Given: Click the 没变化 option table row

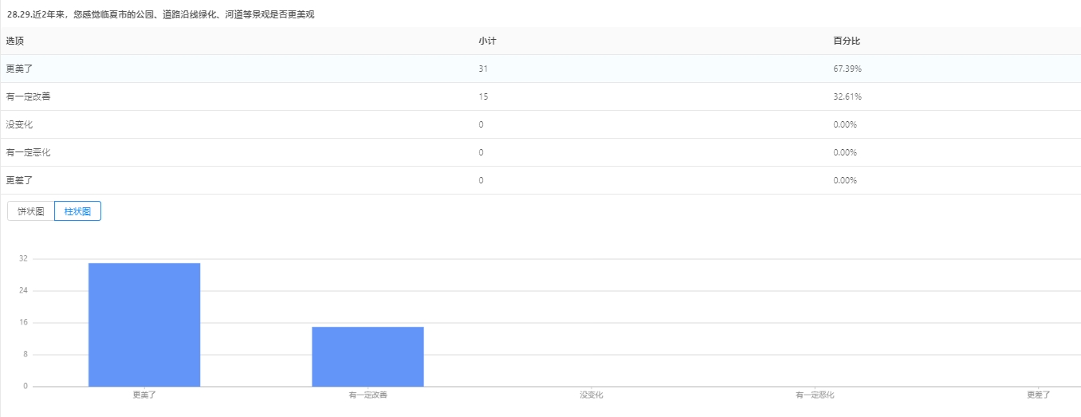Looking at the screenshot, I should [19, 124].
